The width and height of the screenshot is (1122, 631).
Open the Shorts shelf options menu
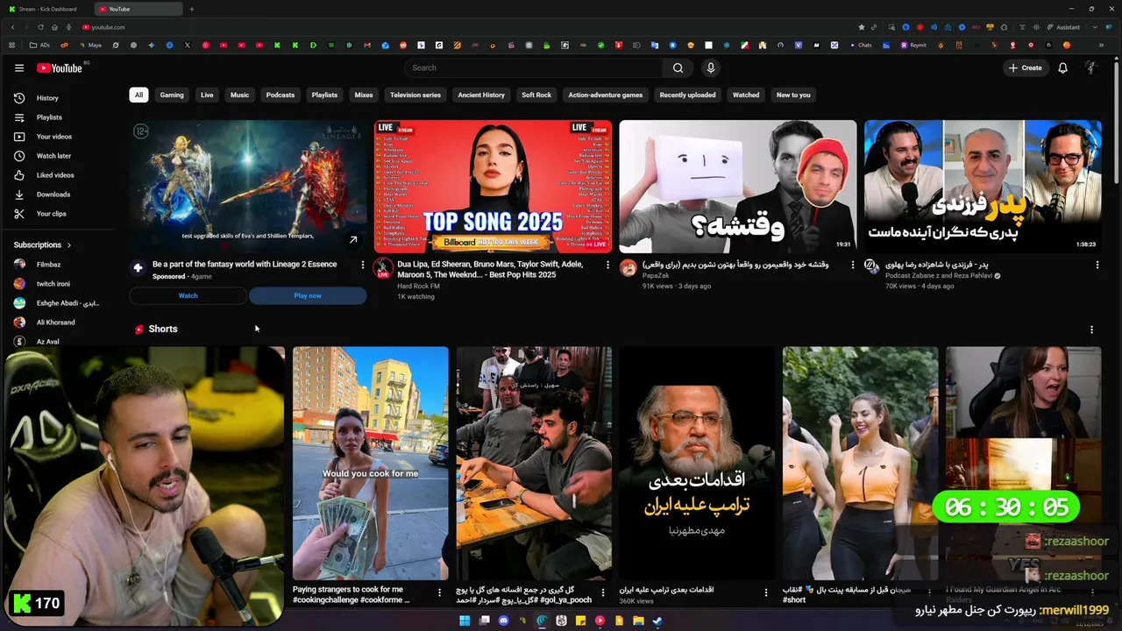tap(1091, 330)
